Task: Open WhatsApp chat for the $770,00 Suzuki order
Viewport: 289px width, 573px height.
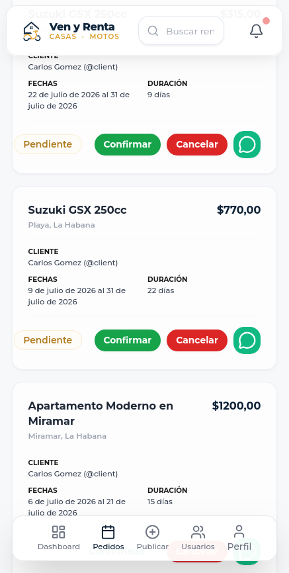Action: point(247,340)
